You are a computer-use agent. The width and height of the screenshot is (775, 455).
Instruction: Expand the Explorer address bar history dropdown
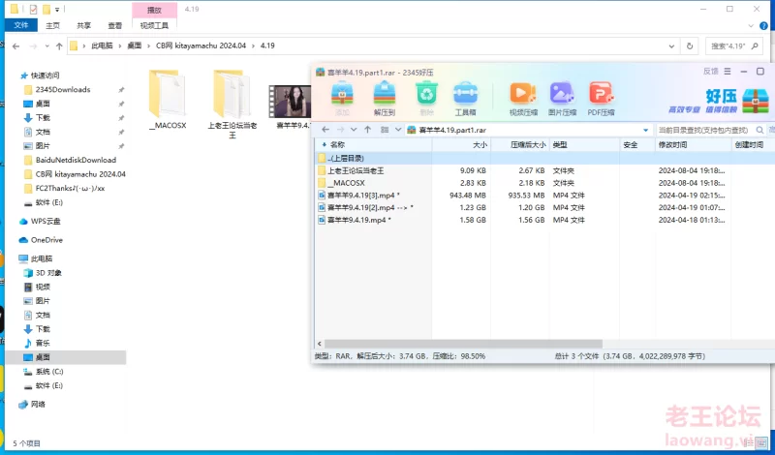(x=671, y=45)
